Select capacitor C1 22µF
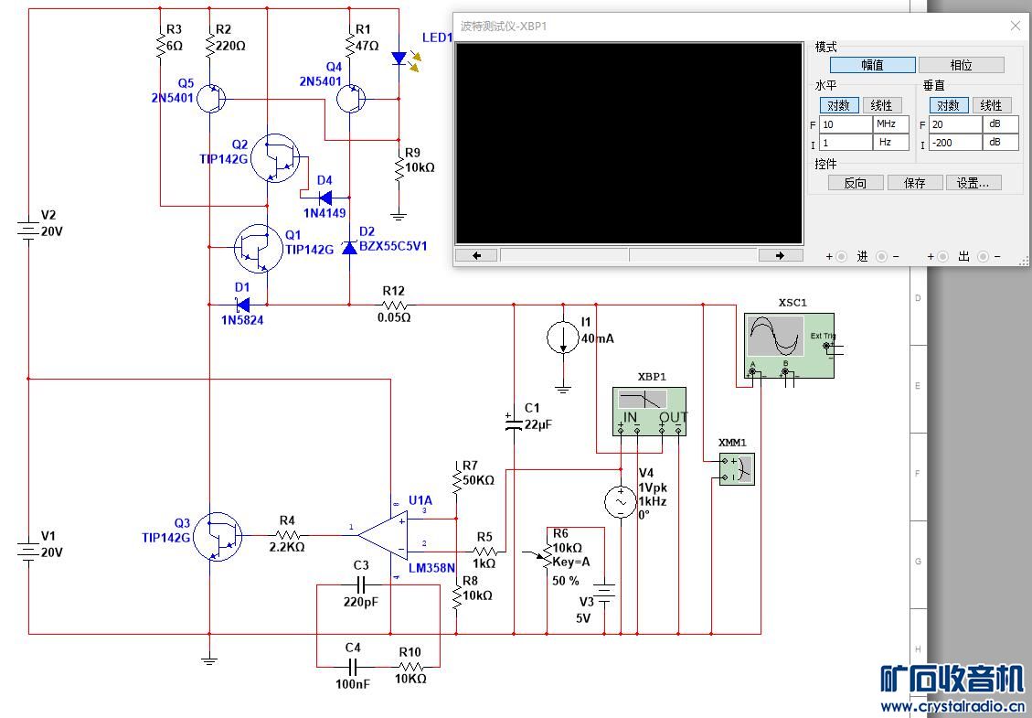 [514, 422]
